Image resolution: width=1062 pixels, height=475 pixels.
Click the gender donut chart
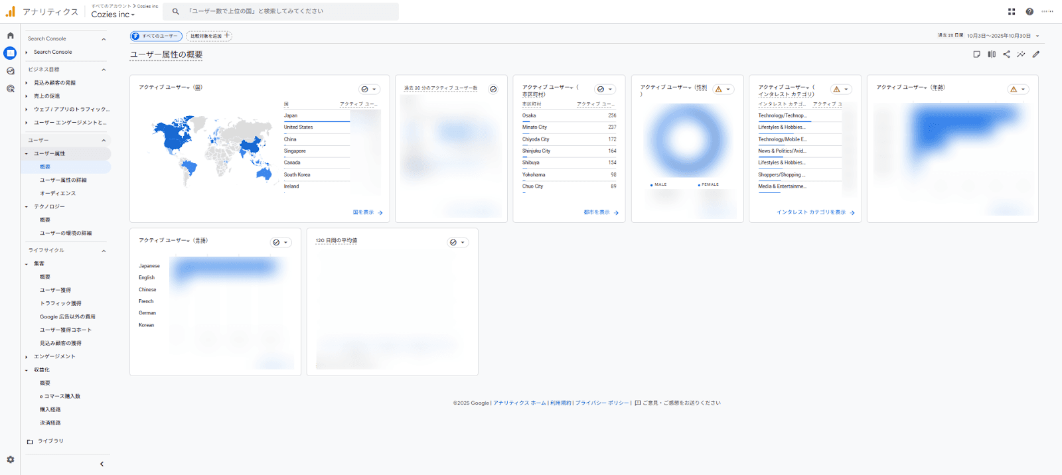pyautogui.click(x=687, y=141)
